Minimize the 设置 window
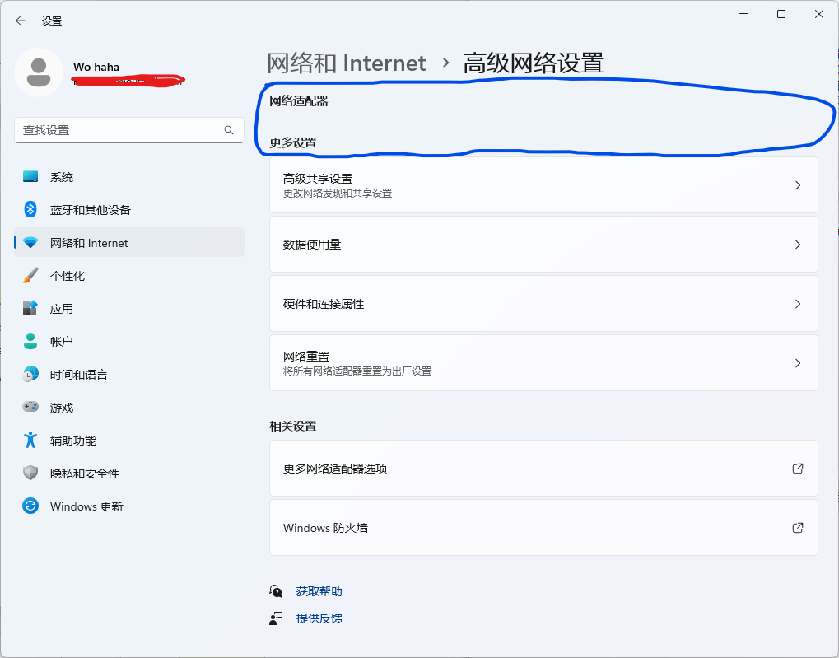The height and width of the screenshot is (658, 839). pyautogui.click(x=743, y=14)
